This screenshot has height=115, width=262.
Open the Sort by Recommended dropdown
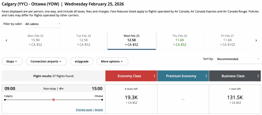click(x=238, y=59)
